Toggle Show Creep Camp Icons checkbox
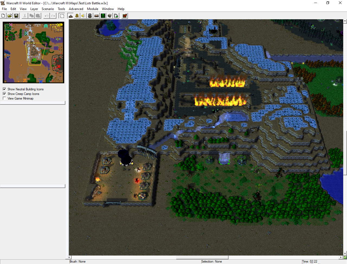The image size is (347, 264). tap(4, 94)
